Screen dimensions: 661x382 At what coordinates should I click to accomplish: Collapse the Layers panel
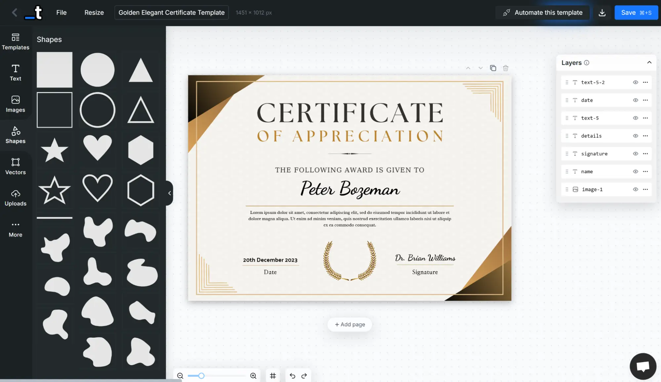(649, 62)
